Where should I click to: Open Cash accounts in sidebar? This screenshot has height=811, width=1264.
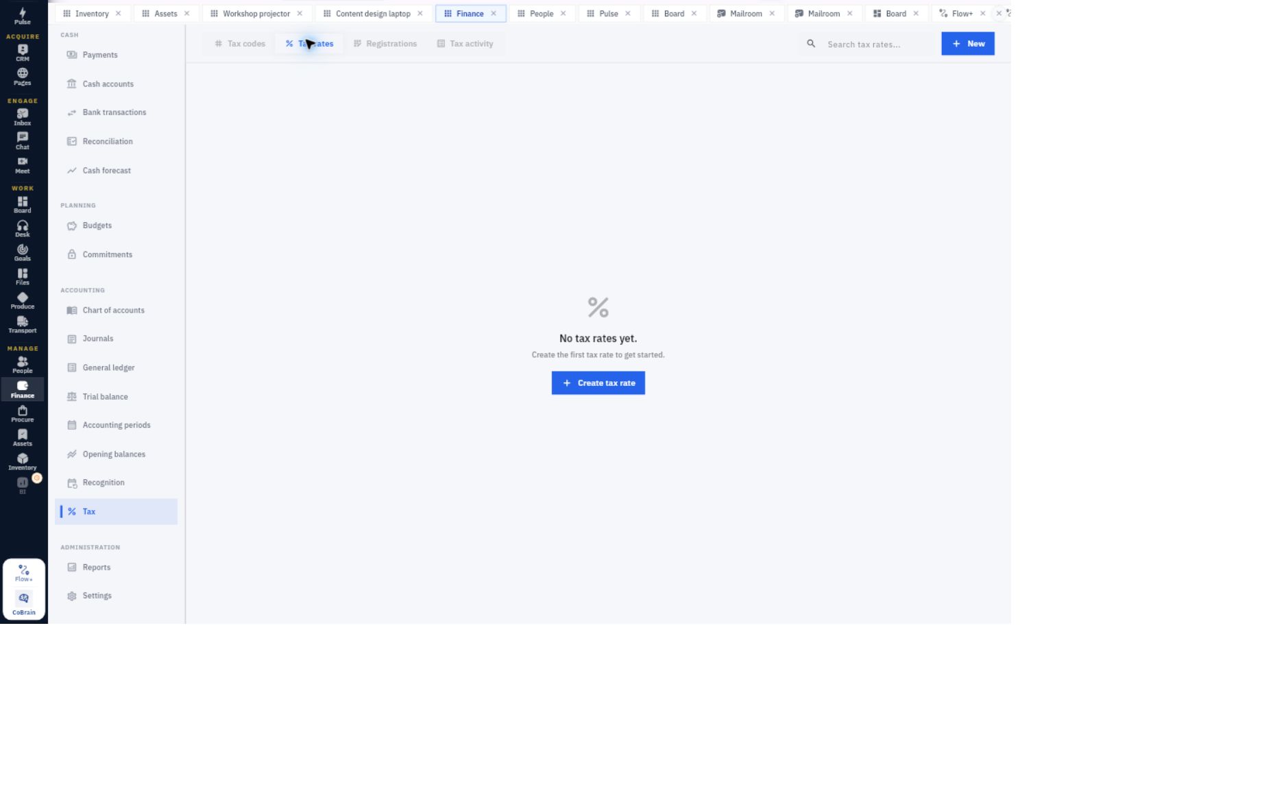tap(117, 84)
